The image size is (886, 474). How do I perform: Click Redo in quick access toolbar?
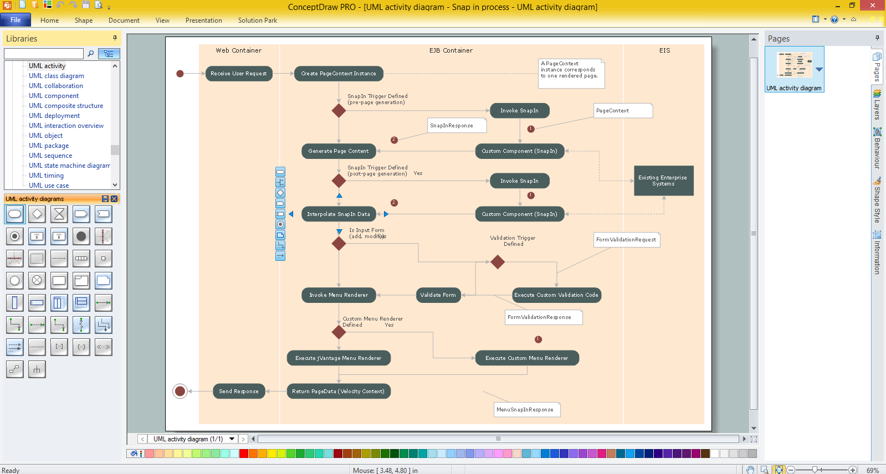click(x=73, y=5)
